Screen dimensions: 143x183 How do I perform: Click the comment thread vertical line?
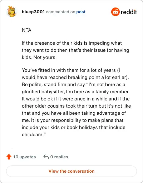[x=12, y=83]
